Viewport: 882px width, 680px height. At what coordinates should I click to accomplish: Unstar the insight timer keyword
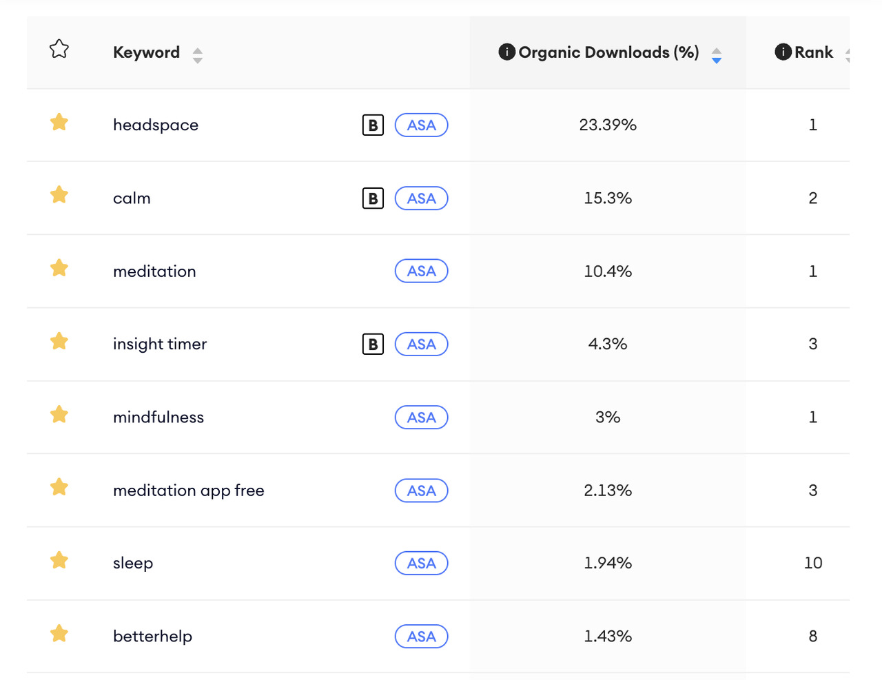[x=59, y=341]
